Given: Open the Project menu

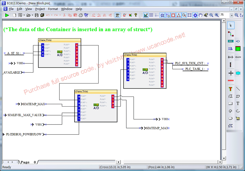Looking at the screenshot, I should pos(40,9).
